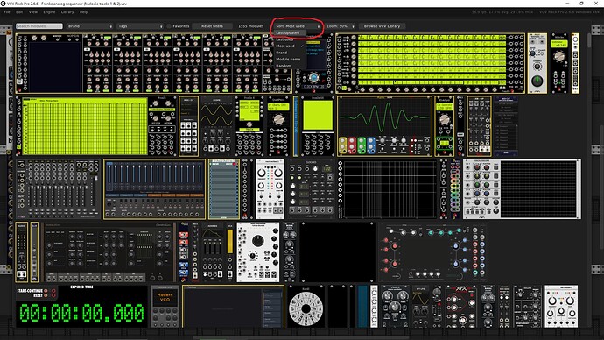604x340 pixels.
Task: Select the checked Most used option
Action: [290, 46]
